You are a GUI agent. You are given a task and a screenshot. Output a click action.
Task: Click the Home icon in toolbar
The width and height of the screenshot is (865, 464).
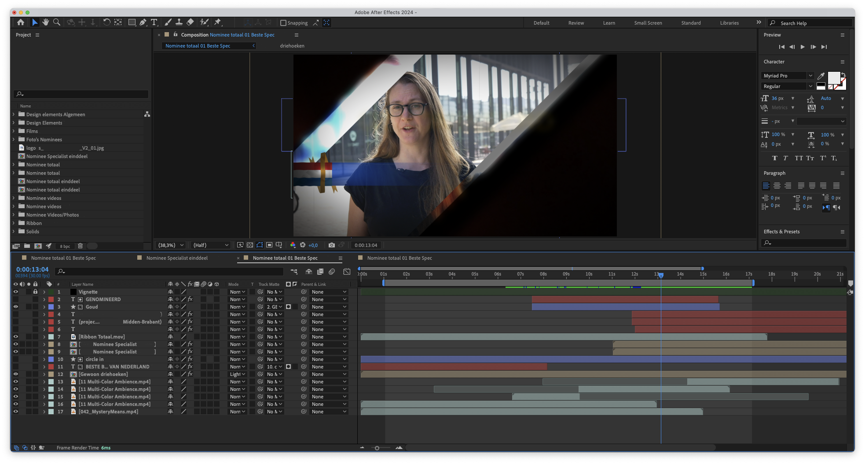pos(21,22)
